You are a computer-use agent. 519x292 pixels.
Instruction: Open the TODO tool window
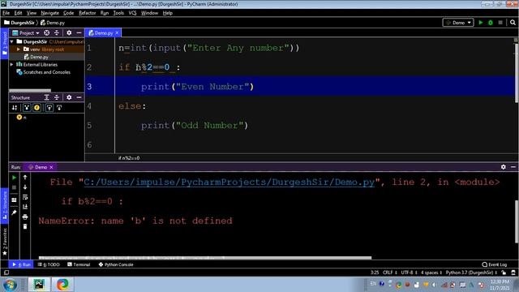point(49,264)
